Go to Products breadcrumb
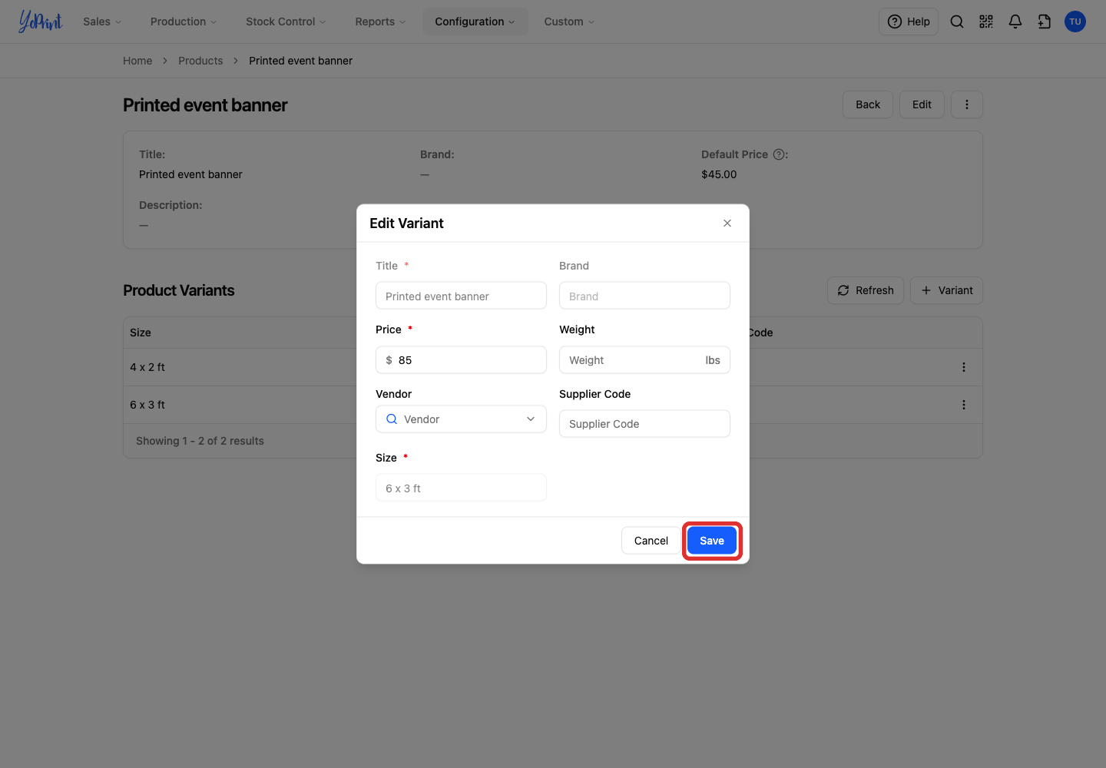This screenshot has width=1106, height=768. [200, 61]
